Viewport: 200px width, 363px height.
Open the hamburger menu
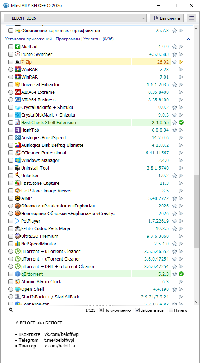(x=191, y=18)
